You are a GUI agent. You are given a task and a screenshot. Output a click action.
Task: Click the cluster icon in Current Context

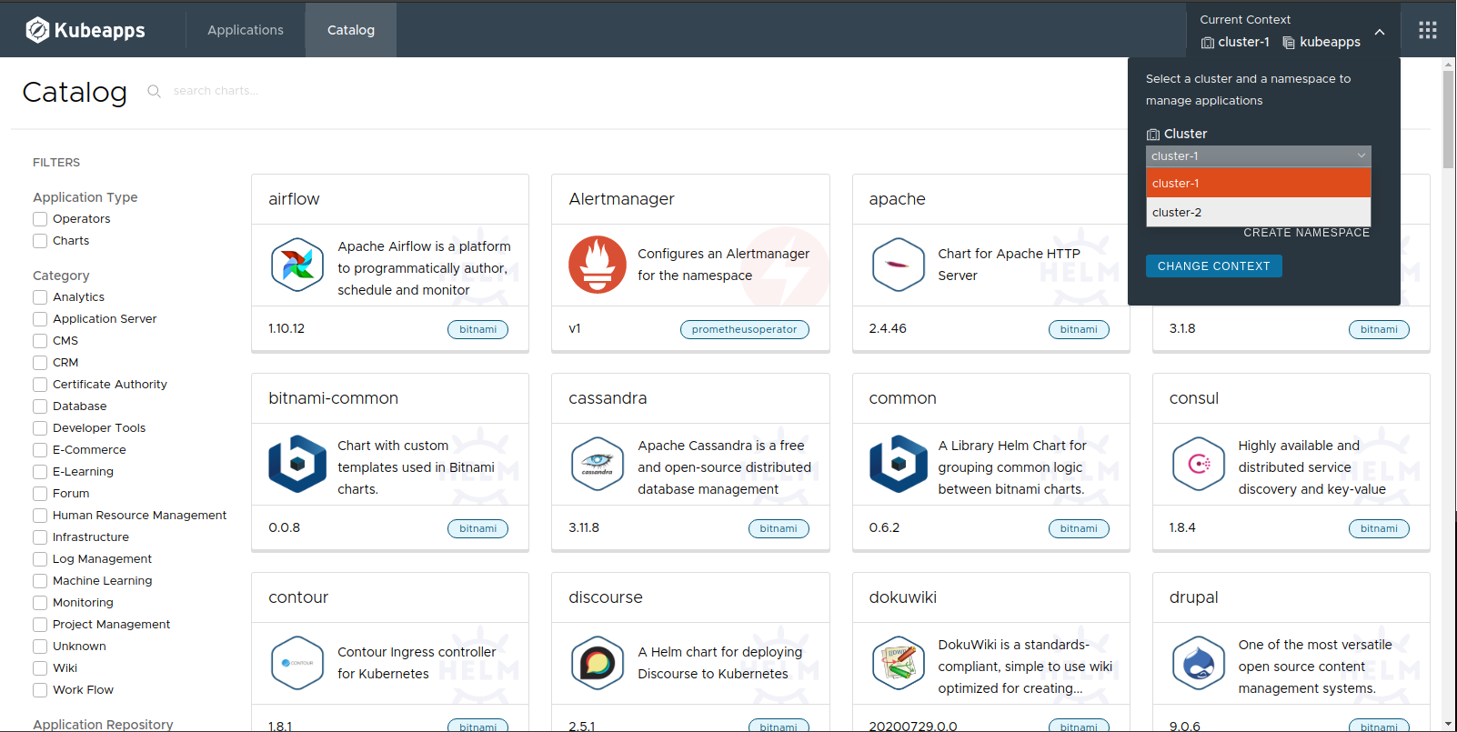(x=1208, y=43)
